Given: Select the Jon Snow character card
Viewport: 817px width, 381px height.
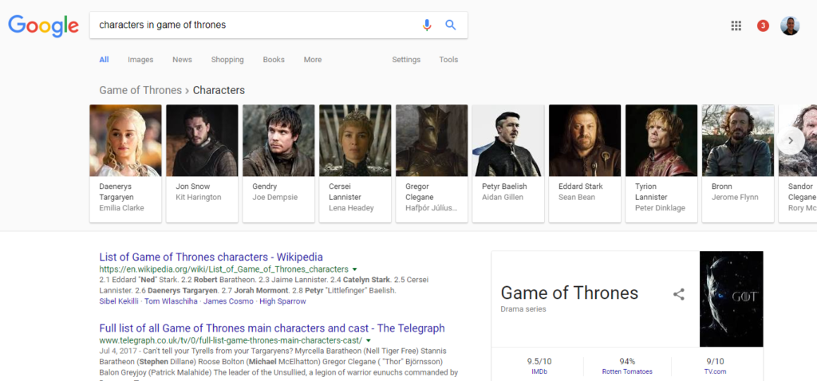Looking at the screenshot, I should (x=202, y=163).
